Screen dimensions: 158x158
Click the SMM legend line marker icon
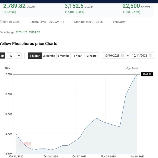(128, 68)
